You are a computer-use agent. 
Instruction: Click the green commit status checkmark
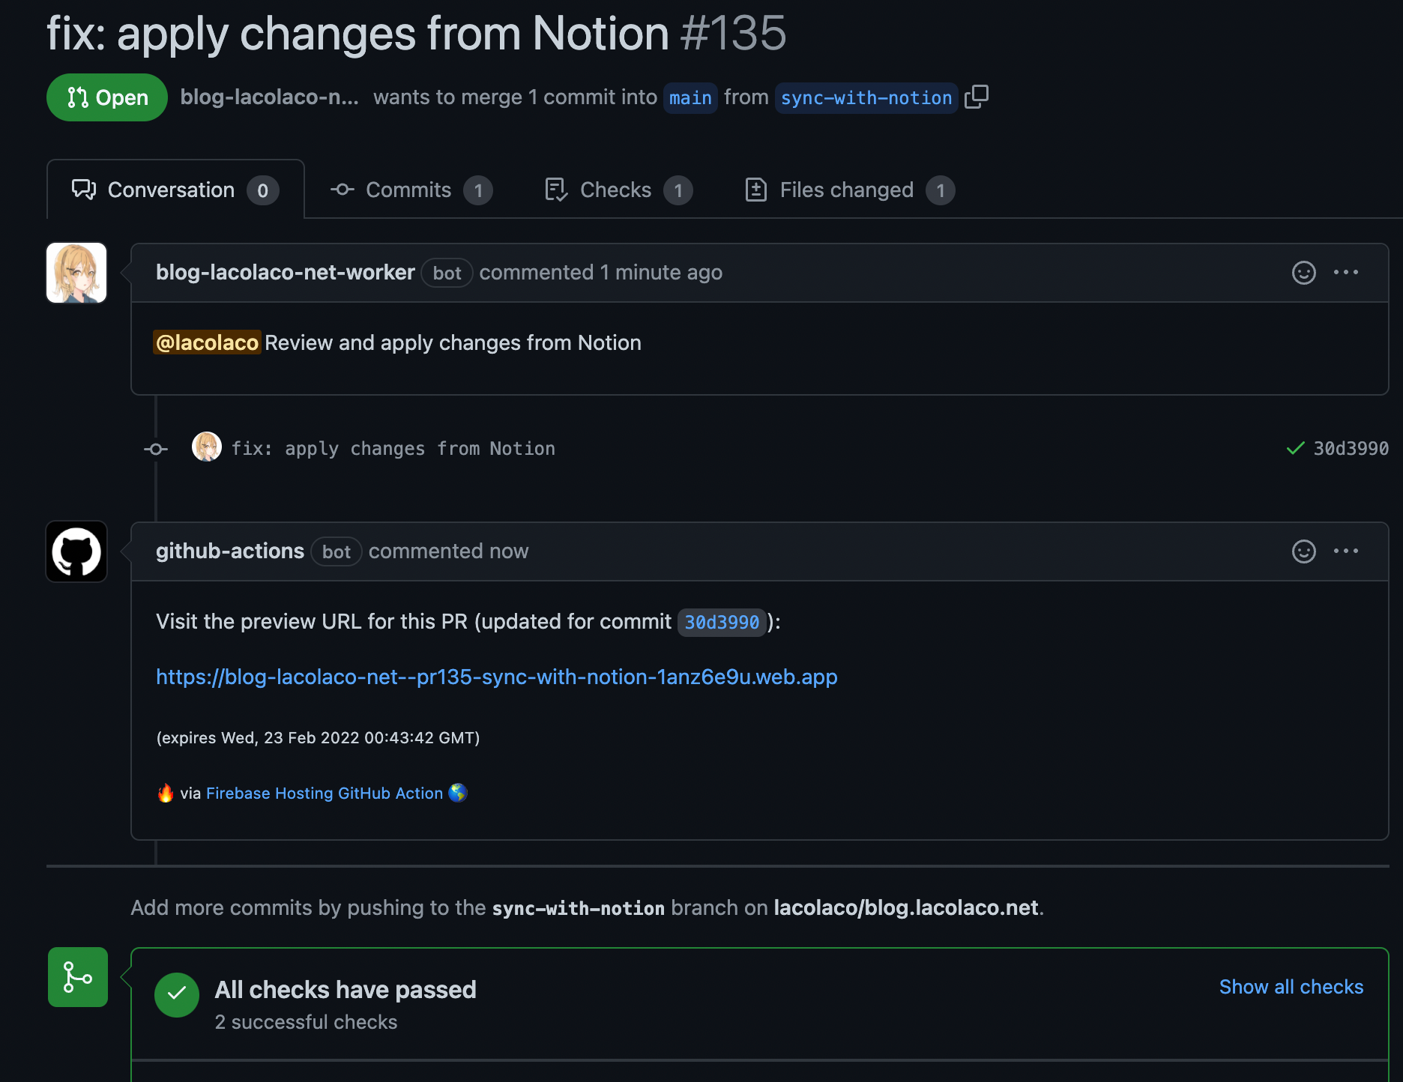pyautogui.click(x=1295, y=449)
